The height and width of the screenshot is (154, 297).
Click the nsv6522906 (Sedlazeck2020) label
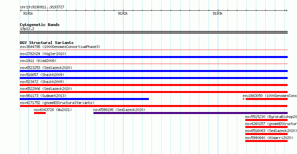(46, 89)
